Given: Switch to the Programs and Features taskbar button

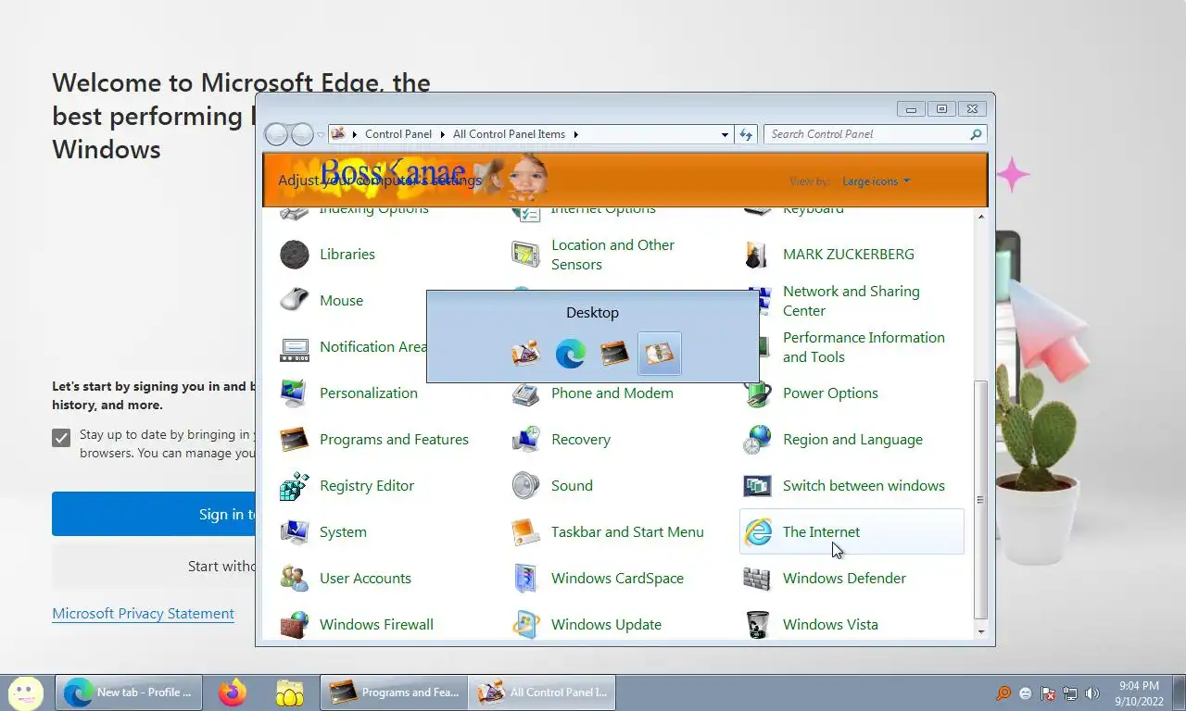Looking at the screenshot, I should pos(394,692).
